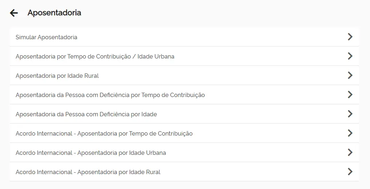Click chevron next to Aposentadoria por Idade Rural
This screenshot has height=189, width=370.
pos(350,75)
